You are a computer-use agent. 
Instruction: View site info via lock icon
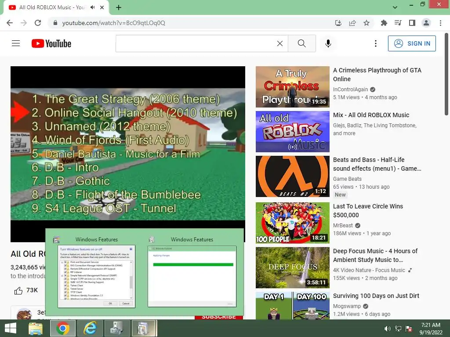click(55, 23)
